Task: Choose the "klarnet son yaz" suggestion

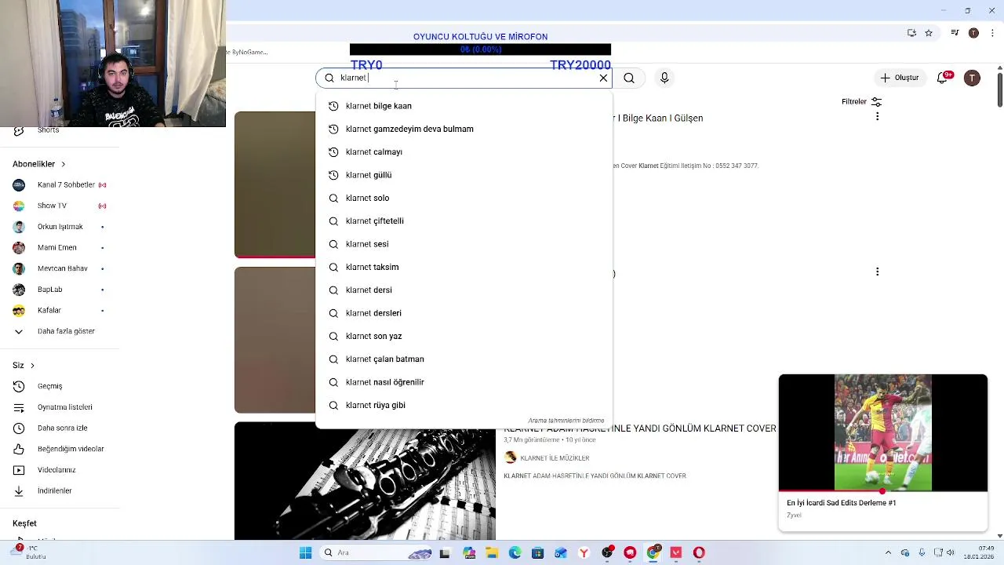Action: click(x=464, y=336)
